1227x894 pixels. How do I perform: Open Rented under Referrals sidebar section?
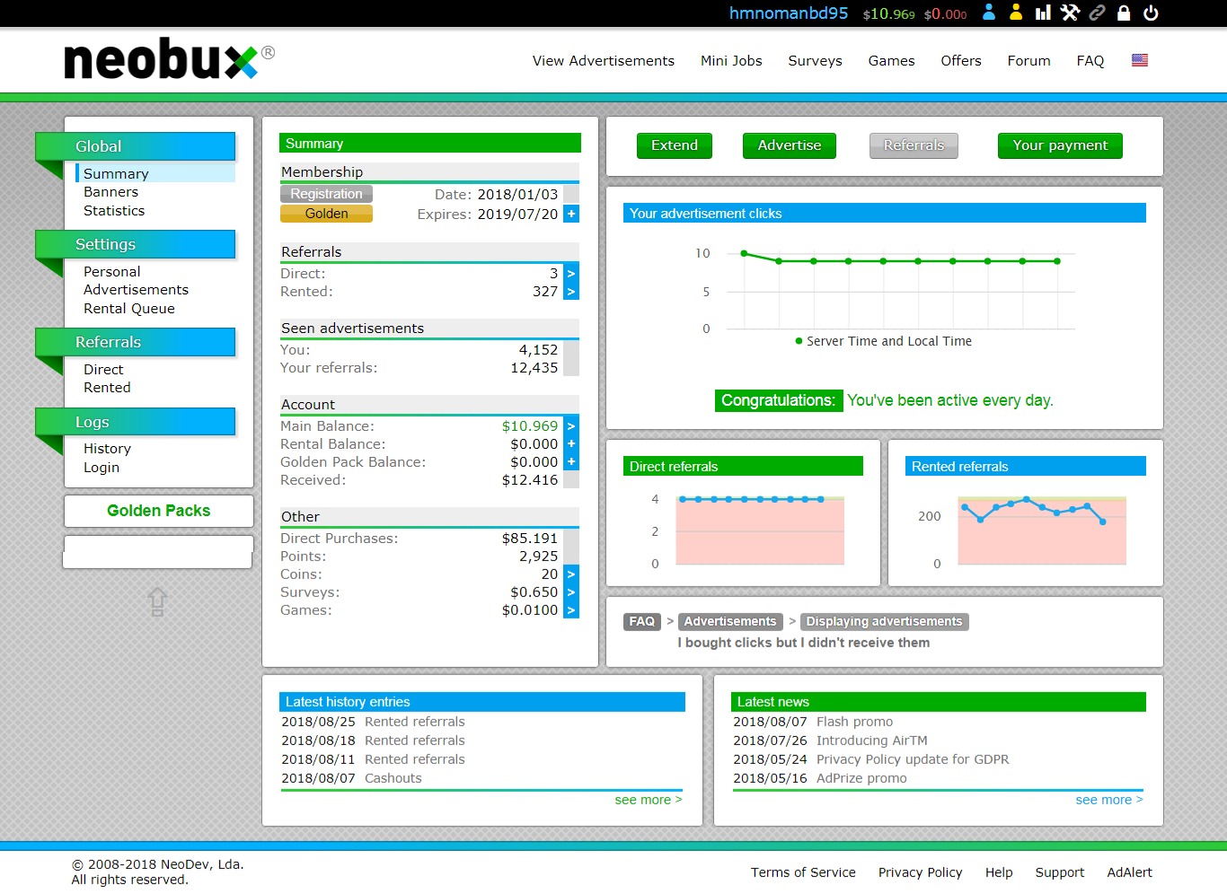tap(107, 388)
